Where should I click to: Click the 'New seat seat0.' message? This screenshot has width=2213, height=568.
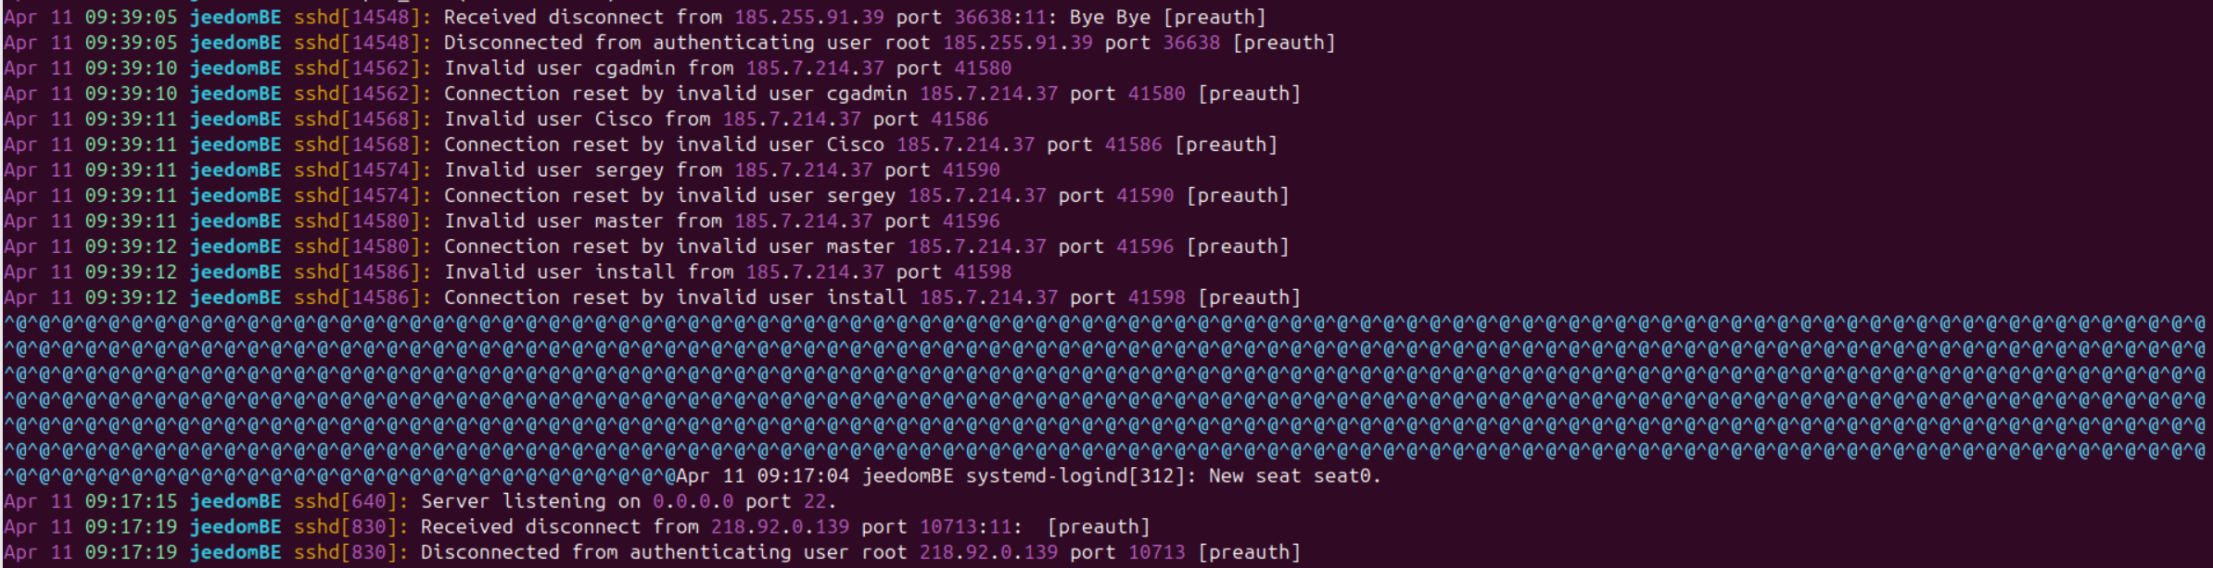click(1294, 476)
